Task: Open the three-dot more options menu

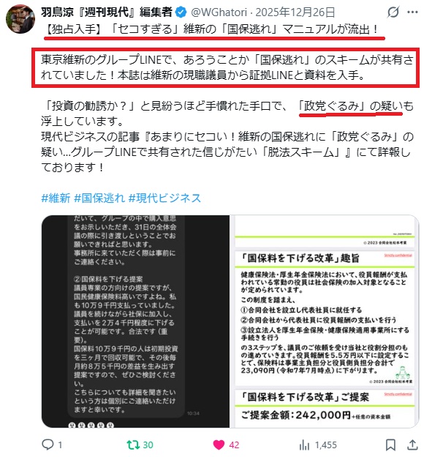Action: (412, 12)
